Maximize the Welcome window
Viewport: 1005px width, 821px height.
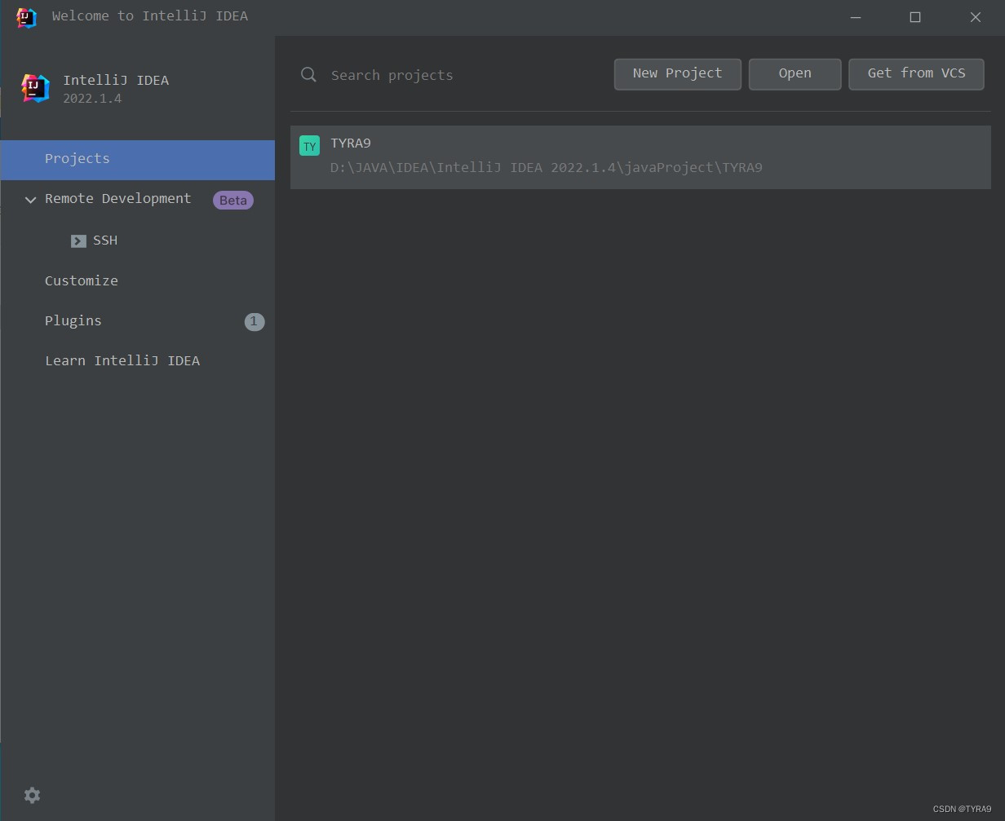tap(915, 17)
